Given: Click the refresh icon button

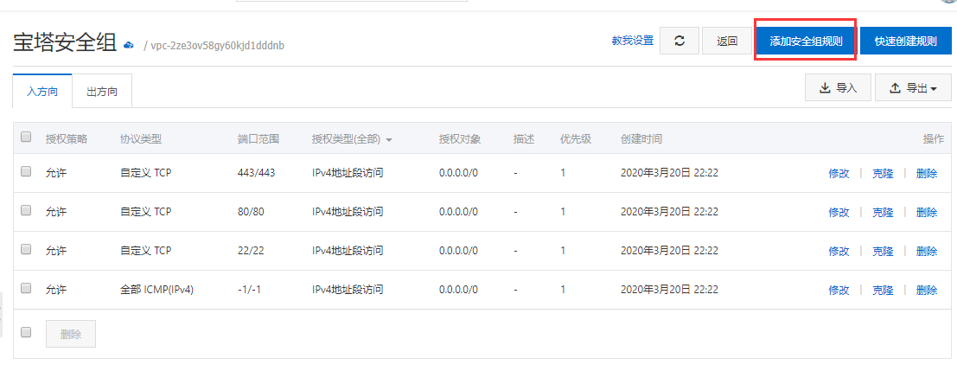Looking at the screenshot, I should (679, 41).
